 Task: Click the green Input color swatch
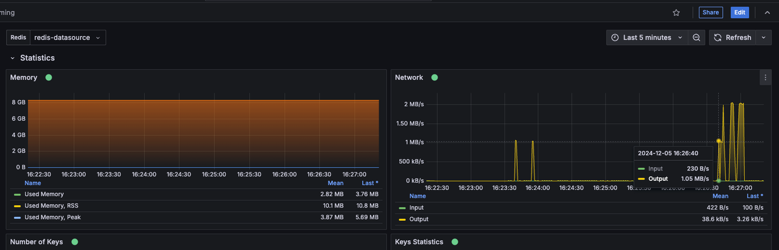pos(402,208)
